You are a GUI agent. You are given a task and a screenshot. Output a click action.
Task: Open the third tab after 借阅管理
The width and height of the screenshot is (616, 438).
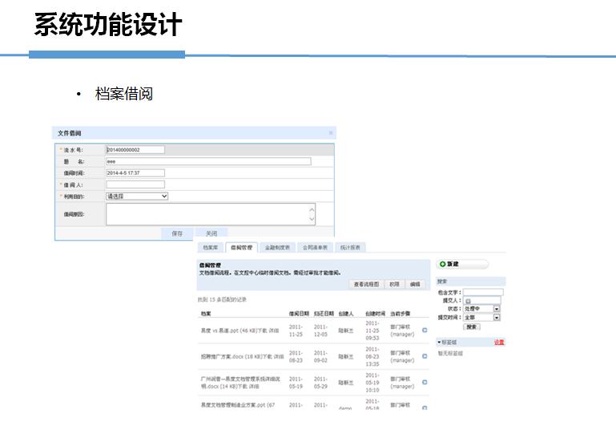click(349, 248)
